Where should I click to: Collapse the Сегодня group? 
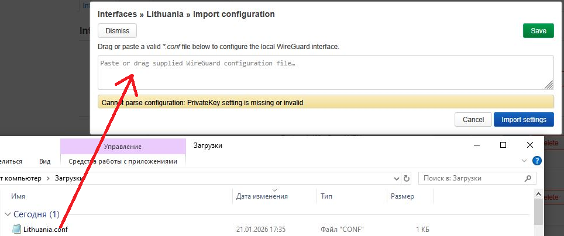tap(8, 214)
